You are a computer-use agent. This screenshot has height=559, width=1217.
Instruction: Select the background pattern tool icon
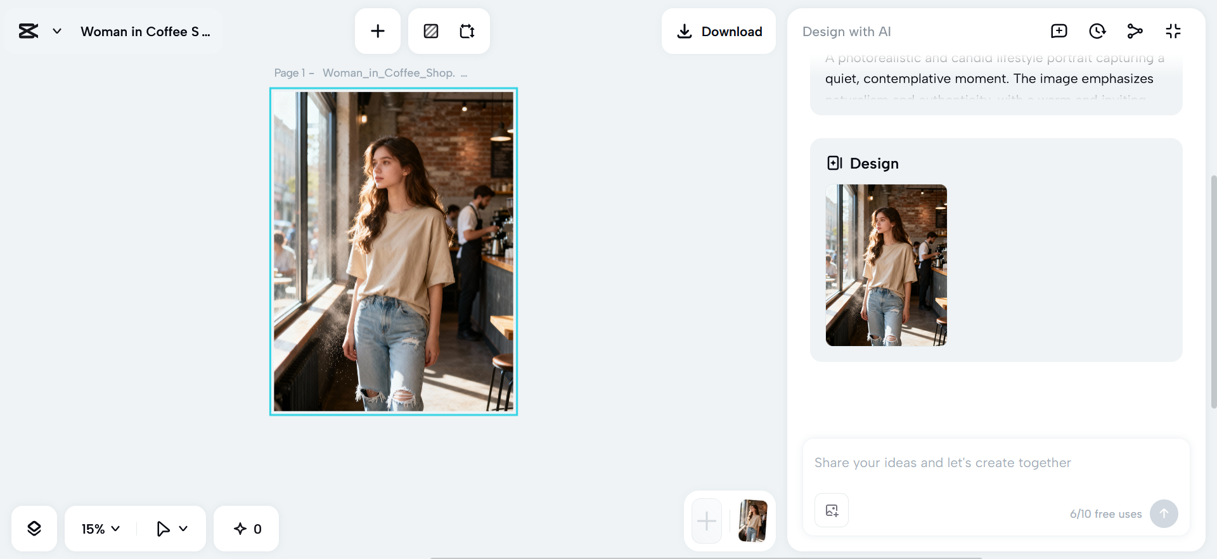431,31
